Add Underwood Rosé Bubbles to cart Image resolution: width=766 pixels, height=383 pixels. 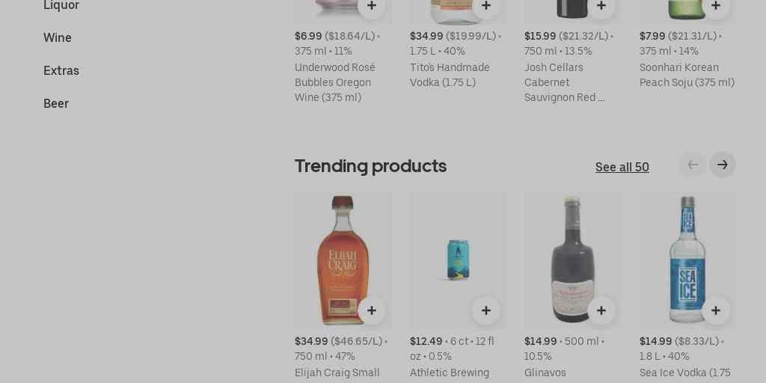pyautogui.click(x=371, y=6)
